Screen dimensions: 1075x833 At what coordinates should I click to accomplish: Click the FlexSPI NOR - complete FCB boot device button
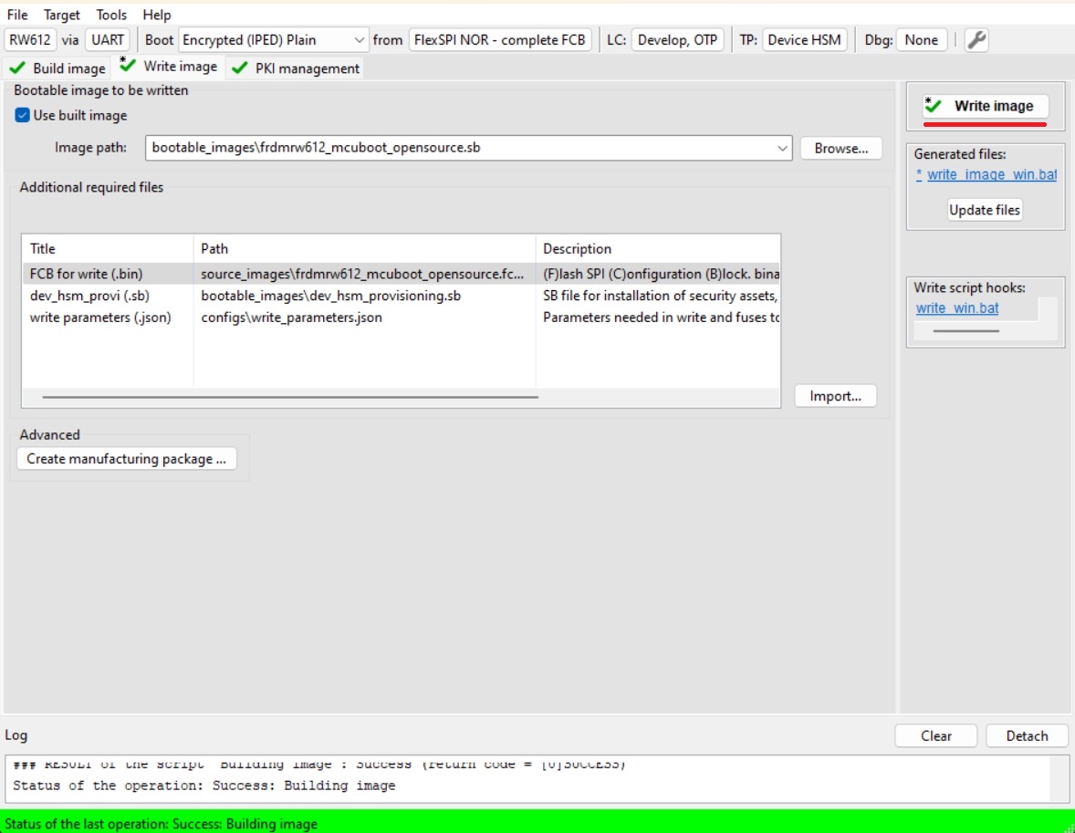tap(500, 40)
